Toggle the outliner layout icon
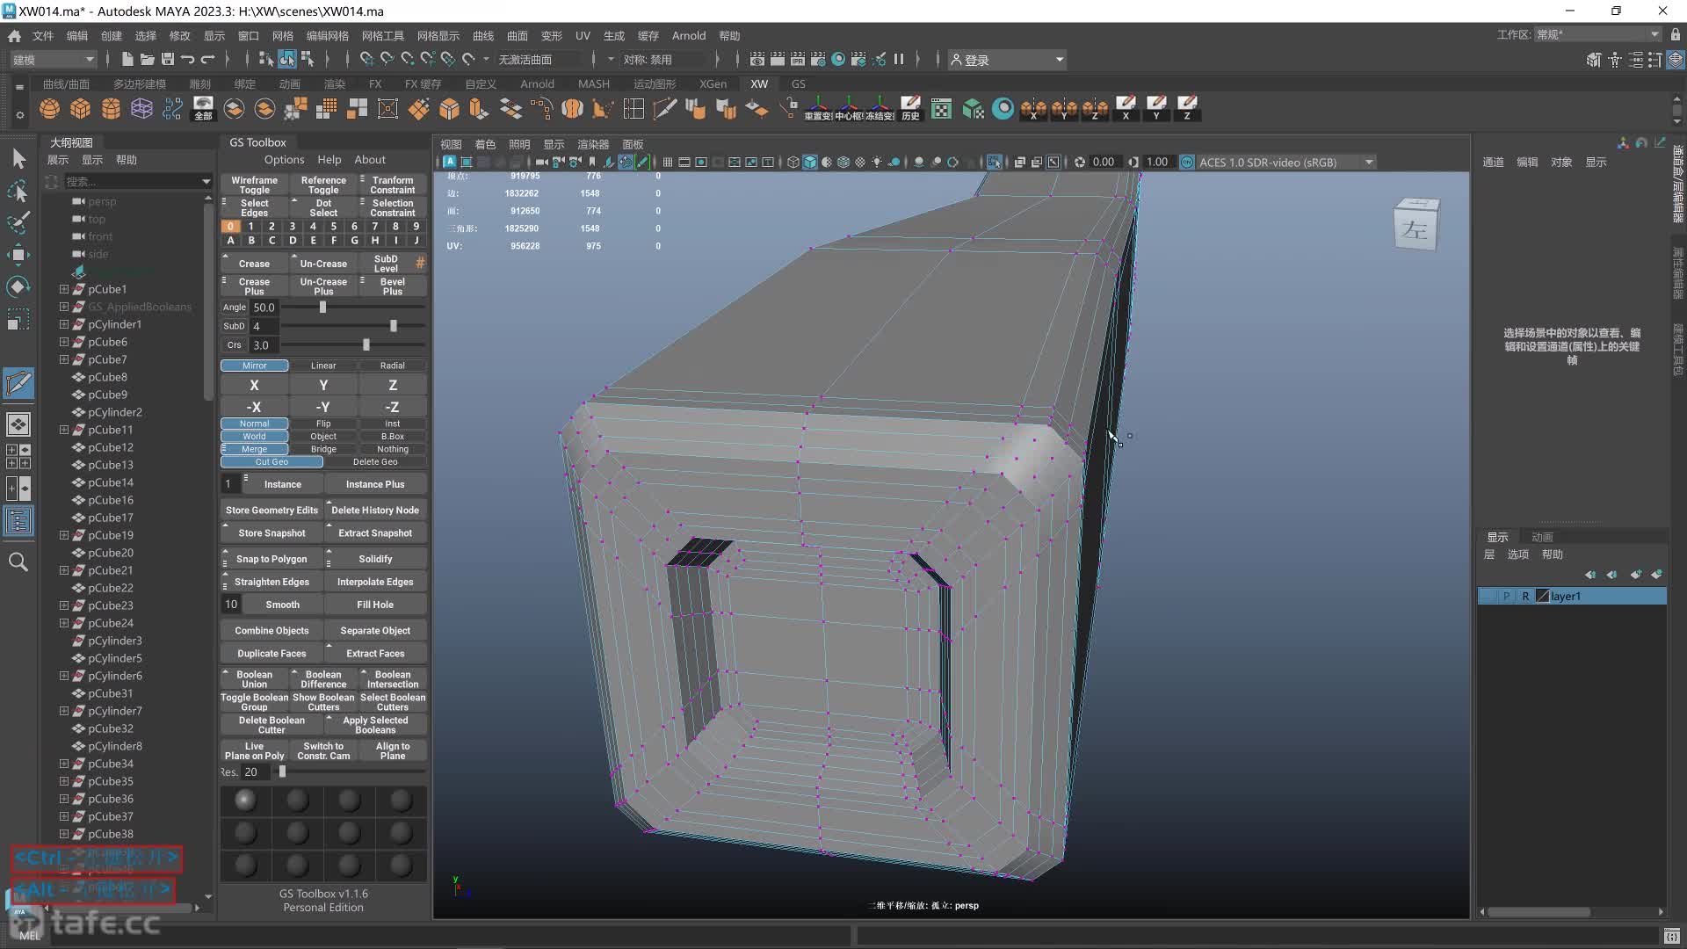1687x949 pixels. click(x=18, y=521)
